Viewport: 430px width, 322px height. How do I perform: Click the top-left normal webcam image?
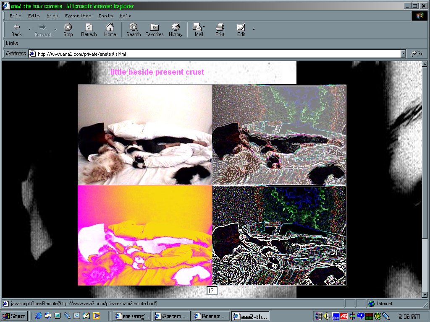click(x=145, y=135)
